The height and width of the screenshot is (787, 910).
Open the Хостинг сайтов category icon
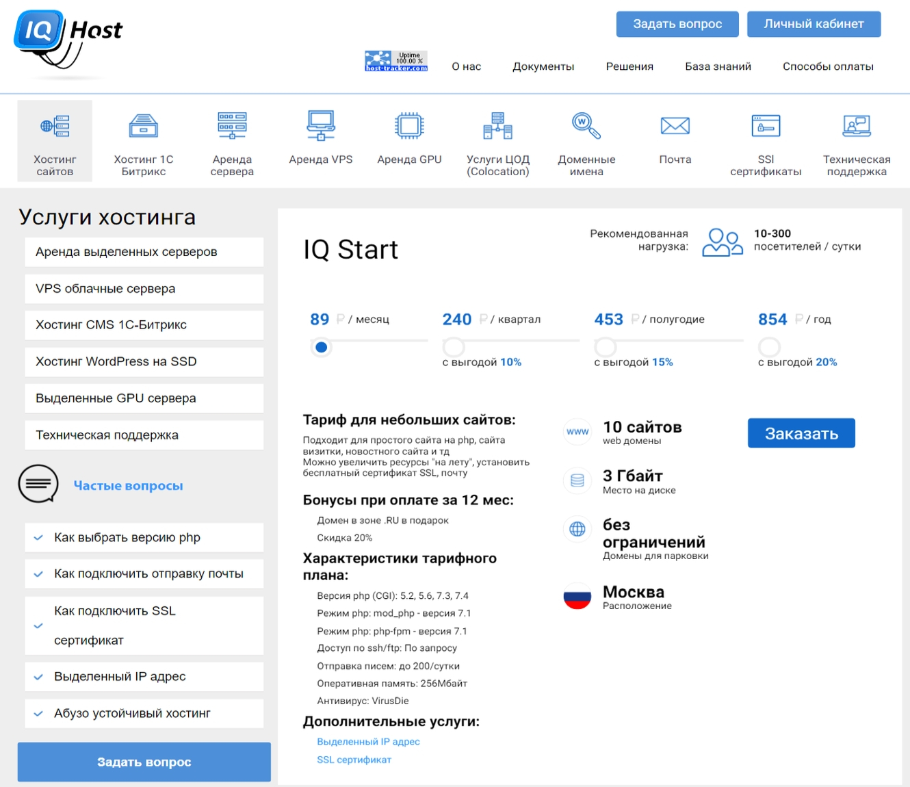click(x=55, y=126)
